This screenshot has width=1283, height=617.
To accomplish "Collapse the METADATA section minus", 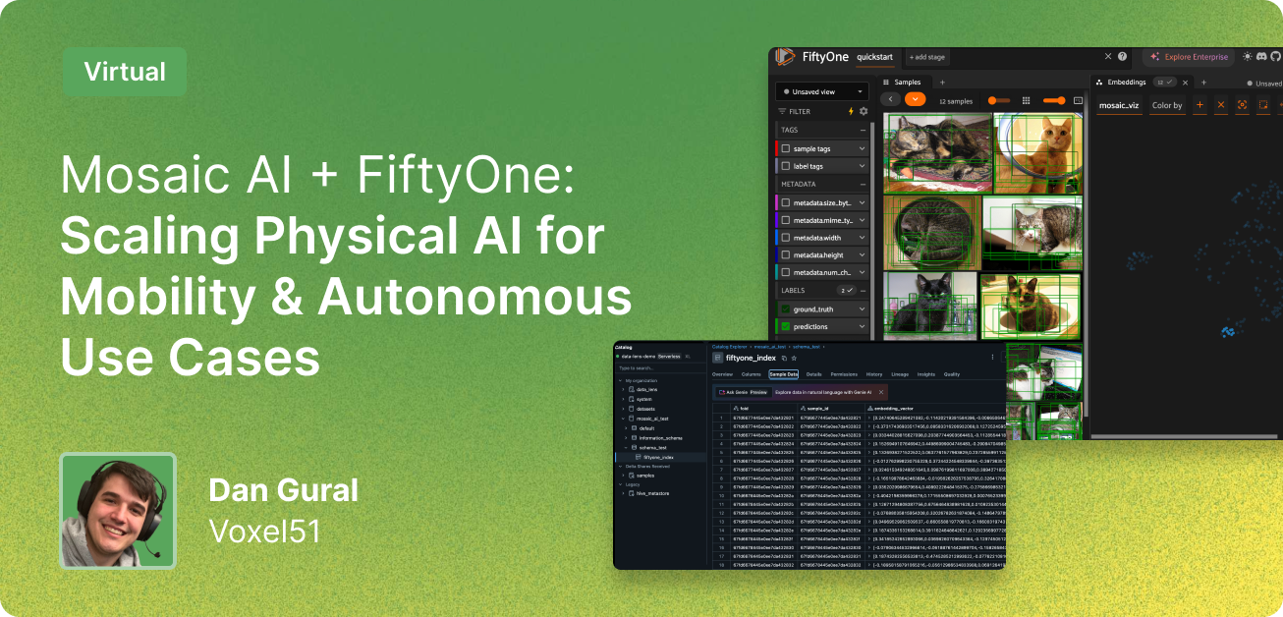I will [x=863, y=184].
